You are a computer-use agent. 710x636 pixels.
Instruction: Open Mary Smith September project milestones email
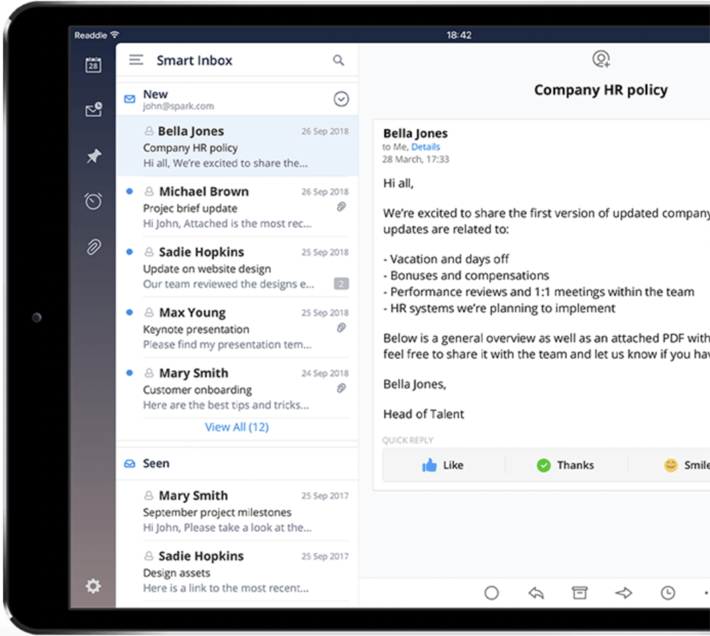tap(237, 511)
